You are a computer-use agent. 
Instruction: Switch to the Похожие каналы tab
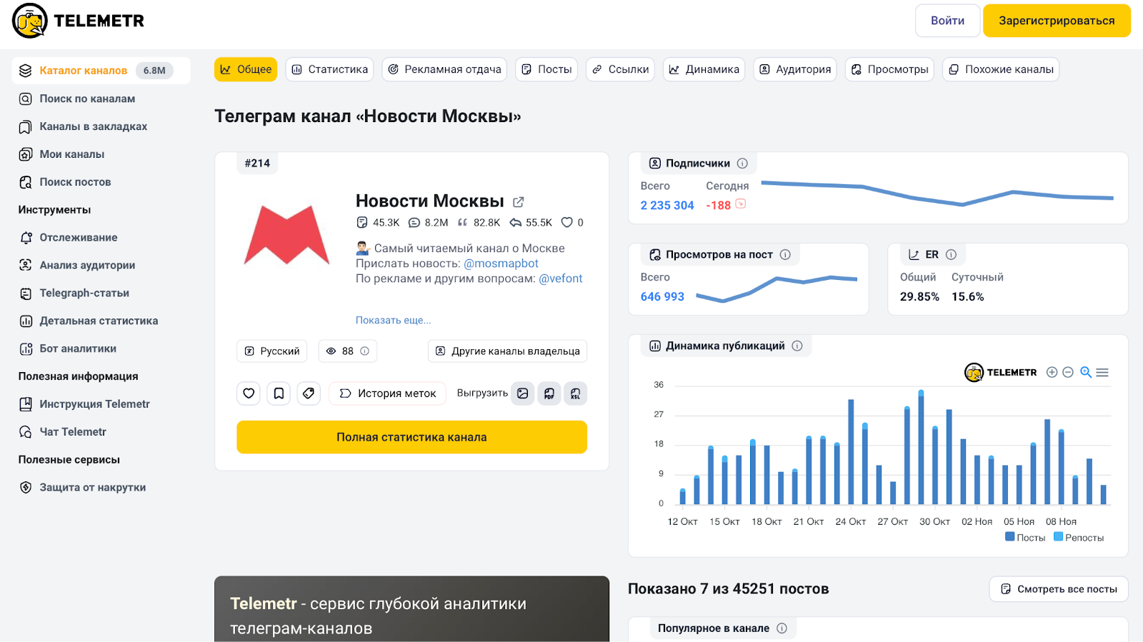click(x=1001, y=69)
